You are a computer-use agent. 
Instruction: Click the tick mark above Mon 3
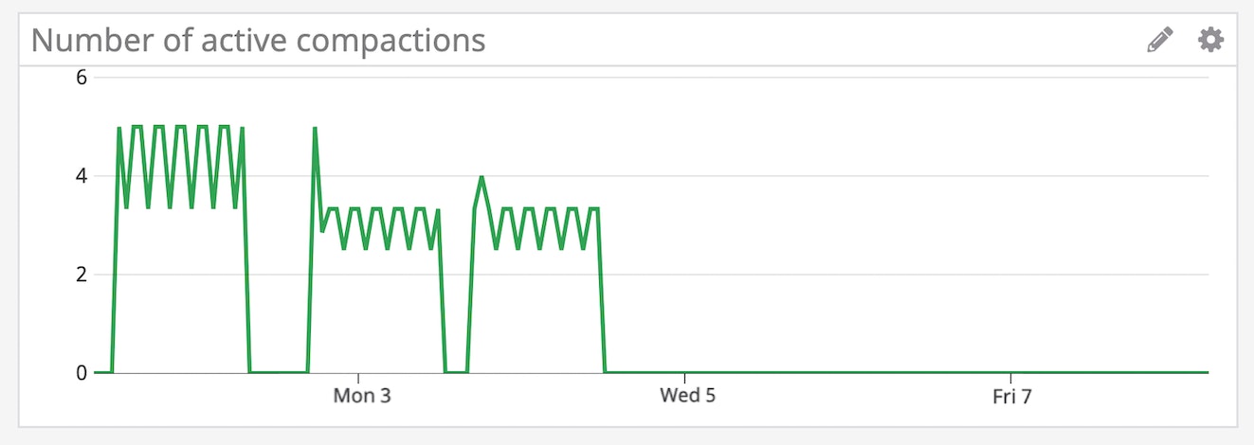pyautogui.click(x=358, y=377)
